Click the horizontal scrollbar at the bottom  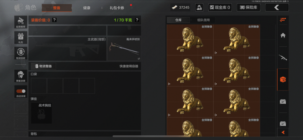click(x=151, y=136)
